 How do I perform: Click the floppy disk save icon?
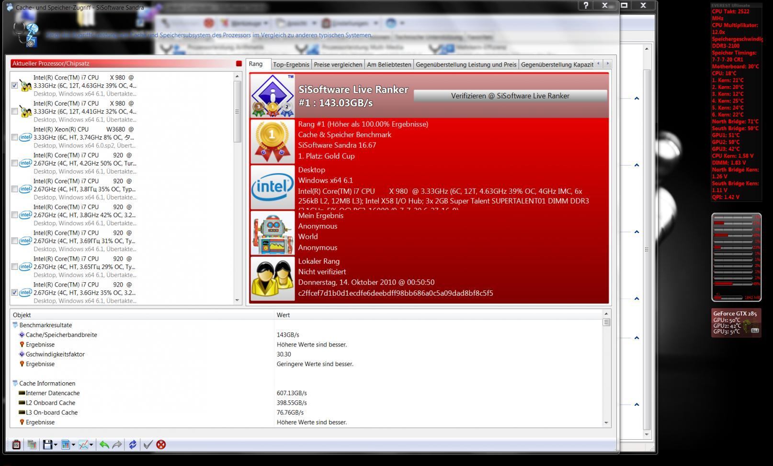pos(47,444)
